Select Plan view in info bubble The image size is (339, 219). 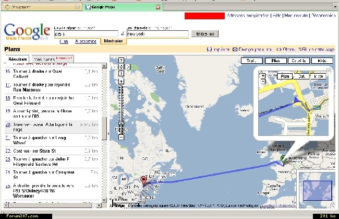tap(285, 76)
